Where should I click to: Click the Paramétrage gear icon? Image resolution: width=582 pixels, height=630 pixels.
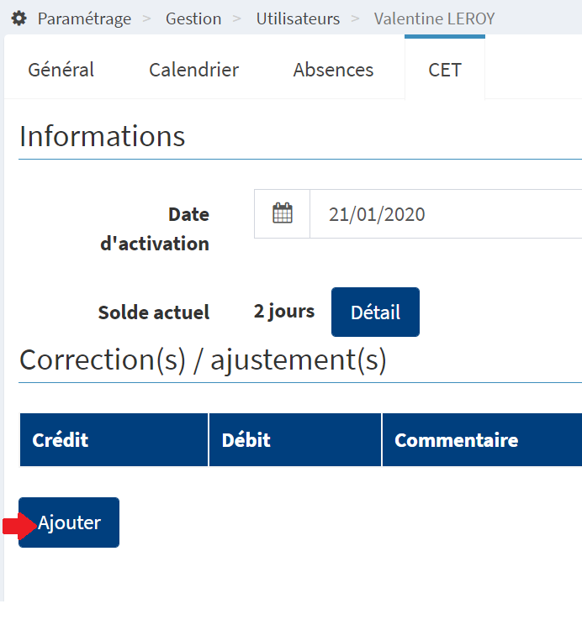(19, 18)
